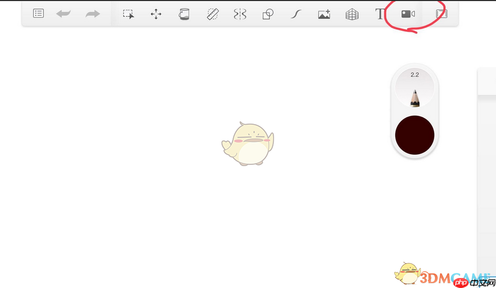Open the Ruler guides tool
Viewport: 496px width, 288px height.
tap(212, 14)
